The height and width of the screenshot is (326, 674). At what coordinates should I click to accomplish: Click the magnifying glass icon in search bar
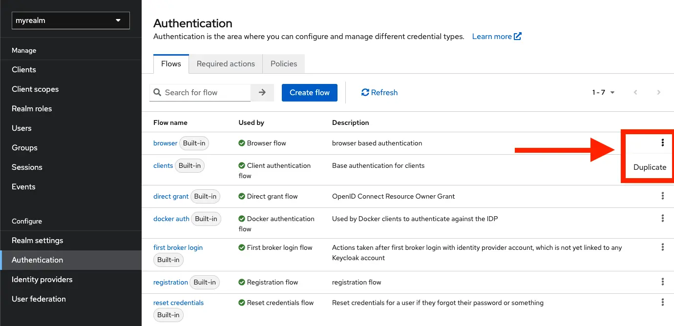click(x=157, y=92)
